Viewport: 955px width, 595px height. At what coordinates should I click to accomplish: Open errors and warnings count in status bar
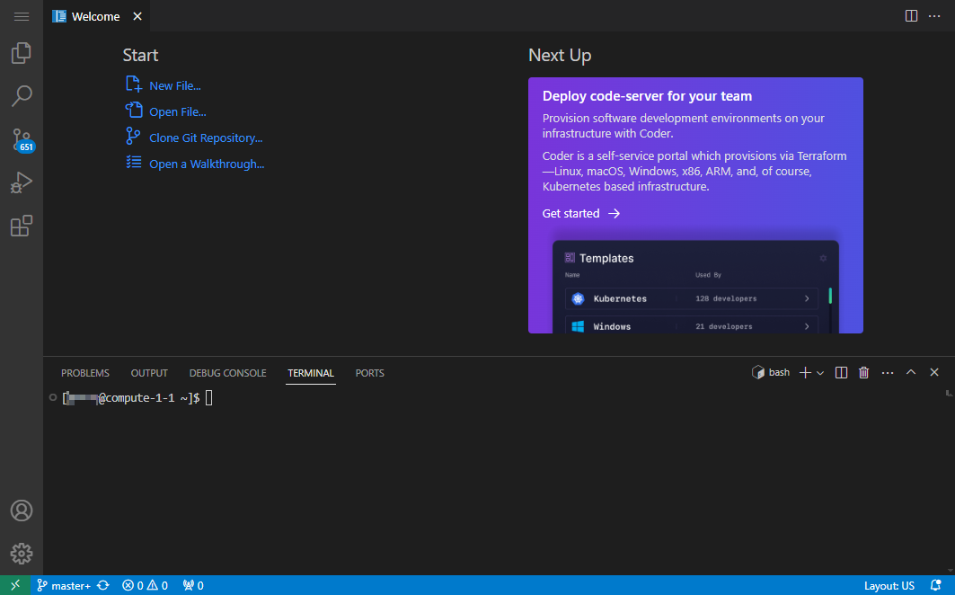point(145,585)
